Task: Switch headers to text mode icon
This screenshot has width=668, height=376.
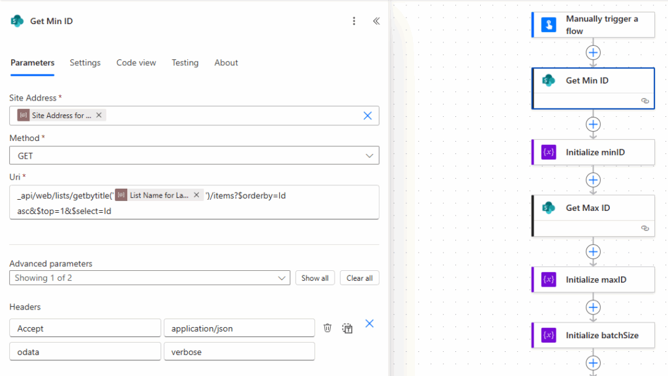Action: [x=347, y=328]
